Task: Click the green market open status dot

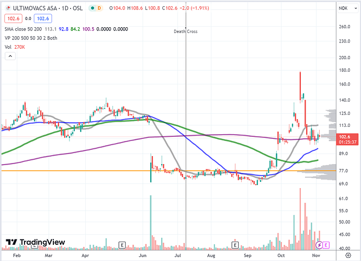Action: pyautogui.click(x=93, y=8)
